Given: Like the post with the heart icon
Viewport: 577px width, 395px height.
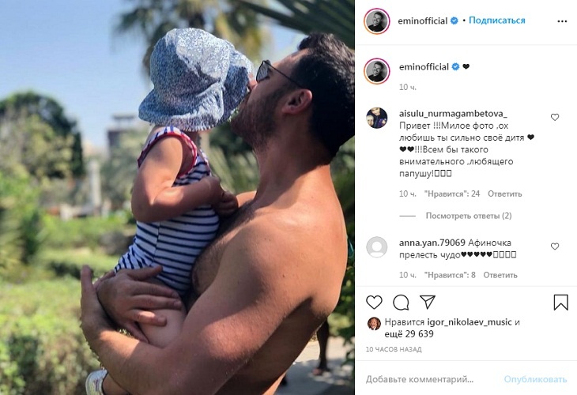Looking at the screenshot, I should pos(374,303).
